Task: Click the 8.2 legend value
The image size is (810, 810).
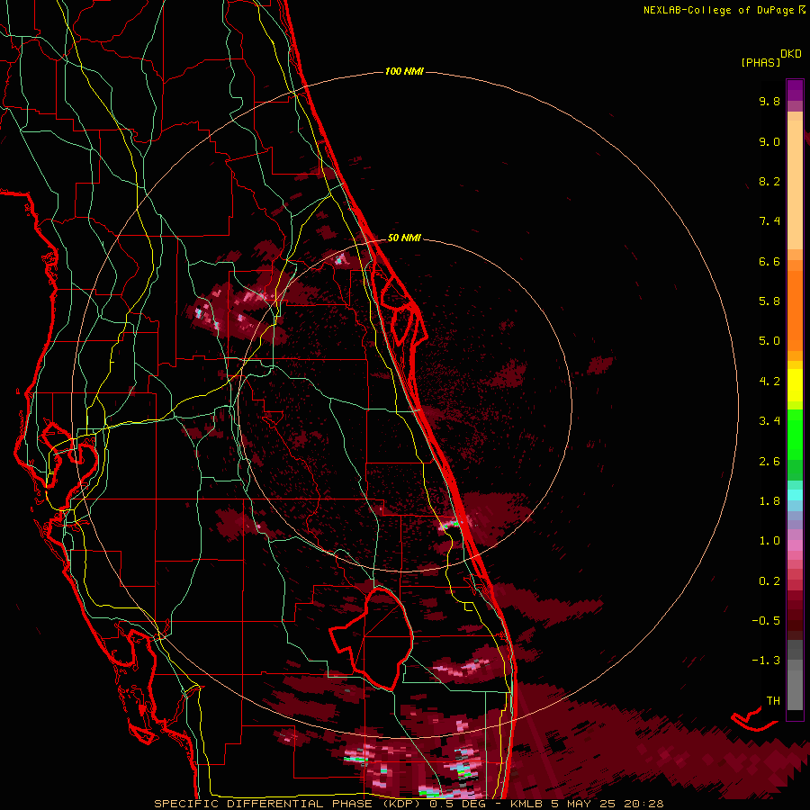Action: pos(769,181)
